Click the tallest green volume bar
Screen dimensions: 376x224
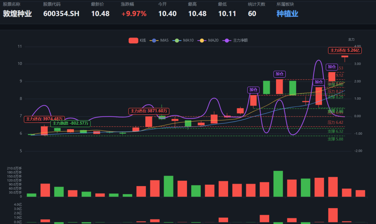pos(278,184)
